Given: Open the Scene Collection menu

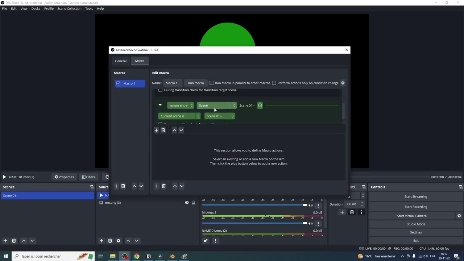Looking at the screenshot, I should [x=69, y=8].
